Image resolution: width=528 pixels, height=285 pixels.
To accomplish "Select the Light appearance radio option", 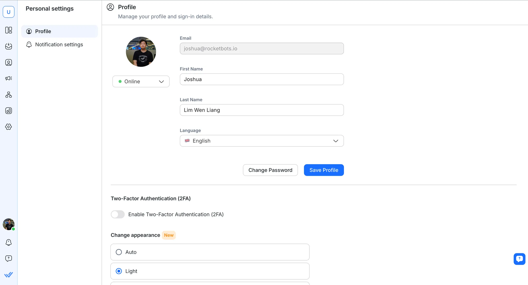I will tap(119, 271).
